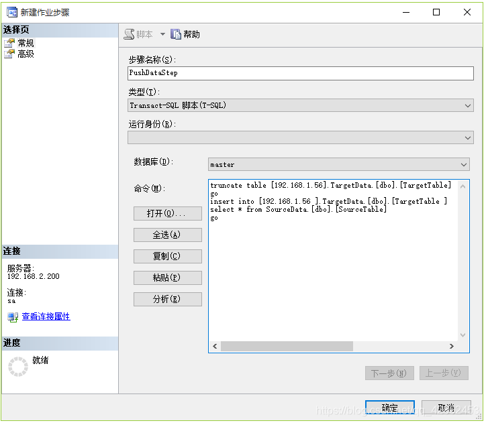Click the horizontal scrollbar thumb
486x423 pixels.
[287, 347]
